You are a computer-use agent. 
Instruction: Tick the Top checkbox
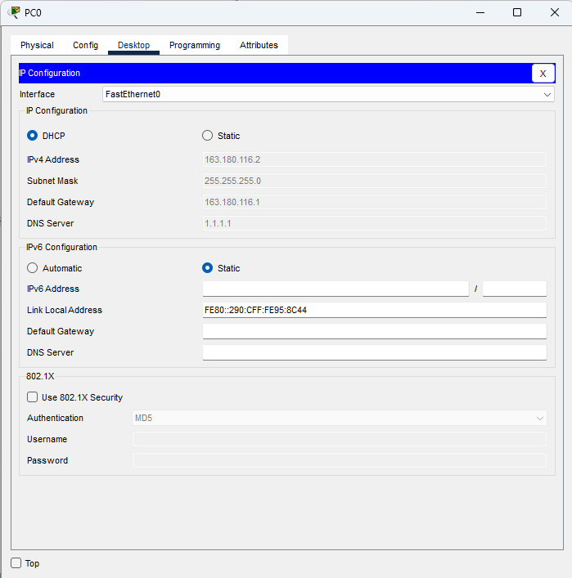pos(16,563)
